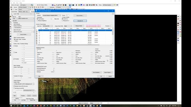The height and width of the screenshot is (107, 191).
Task: Toggle the Translate checkbox
Action: click(x=14, y=59)
